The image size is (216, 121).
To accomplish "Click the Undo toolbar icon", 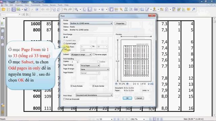I will tap(65, 9).
